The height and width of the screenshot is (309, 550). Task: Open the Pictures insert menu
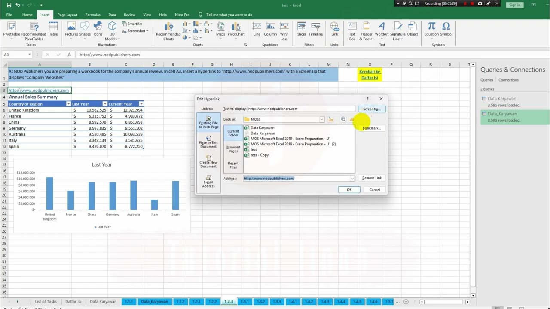[x=71, y=30]
